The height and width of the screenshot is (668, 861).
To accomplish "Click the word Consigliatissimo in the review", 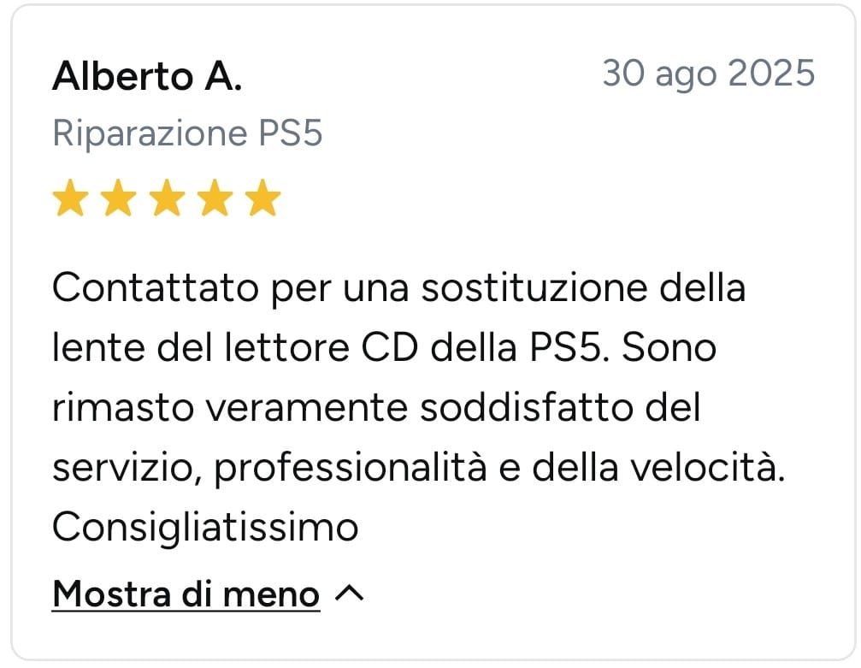I will pyautogui.click(x=204, y=527).
